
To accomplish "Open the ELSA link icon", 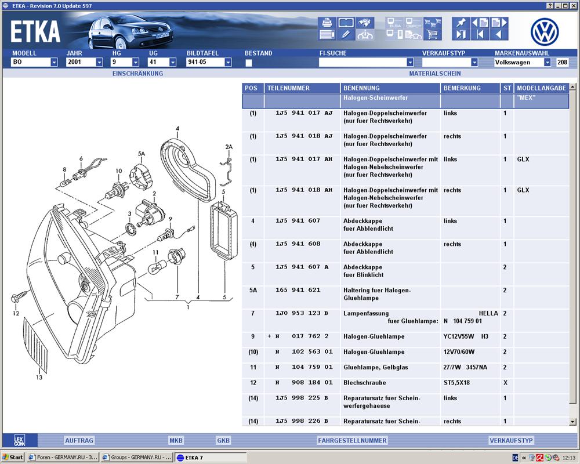I will click(x=394, y=23).
